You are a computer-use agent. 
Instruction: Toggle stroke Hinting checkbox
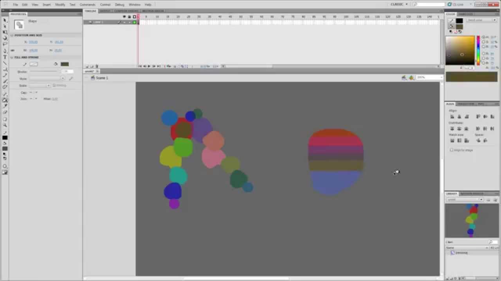pos(54,85)
